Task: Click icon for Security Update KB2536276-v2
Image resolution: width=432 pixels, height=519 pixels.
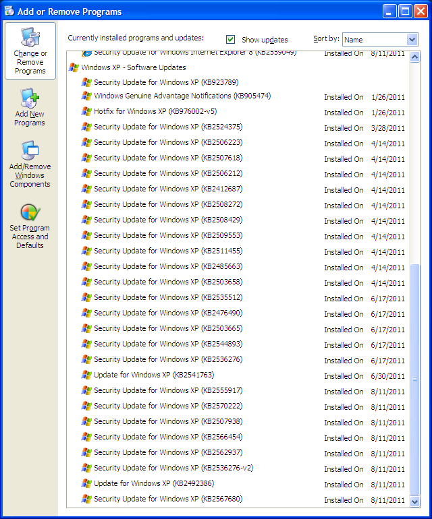Action: (x=86, y=468)
